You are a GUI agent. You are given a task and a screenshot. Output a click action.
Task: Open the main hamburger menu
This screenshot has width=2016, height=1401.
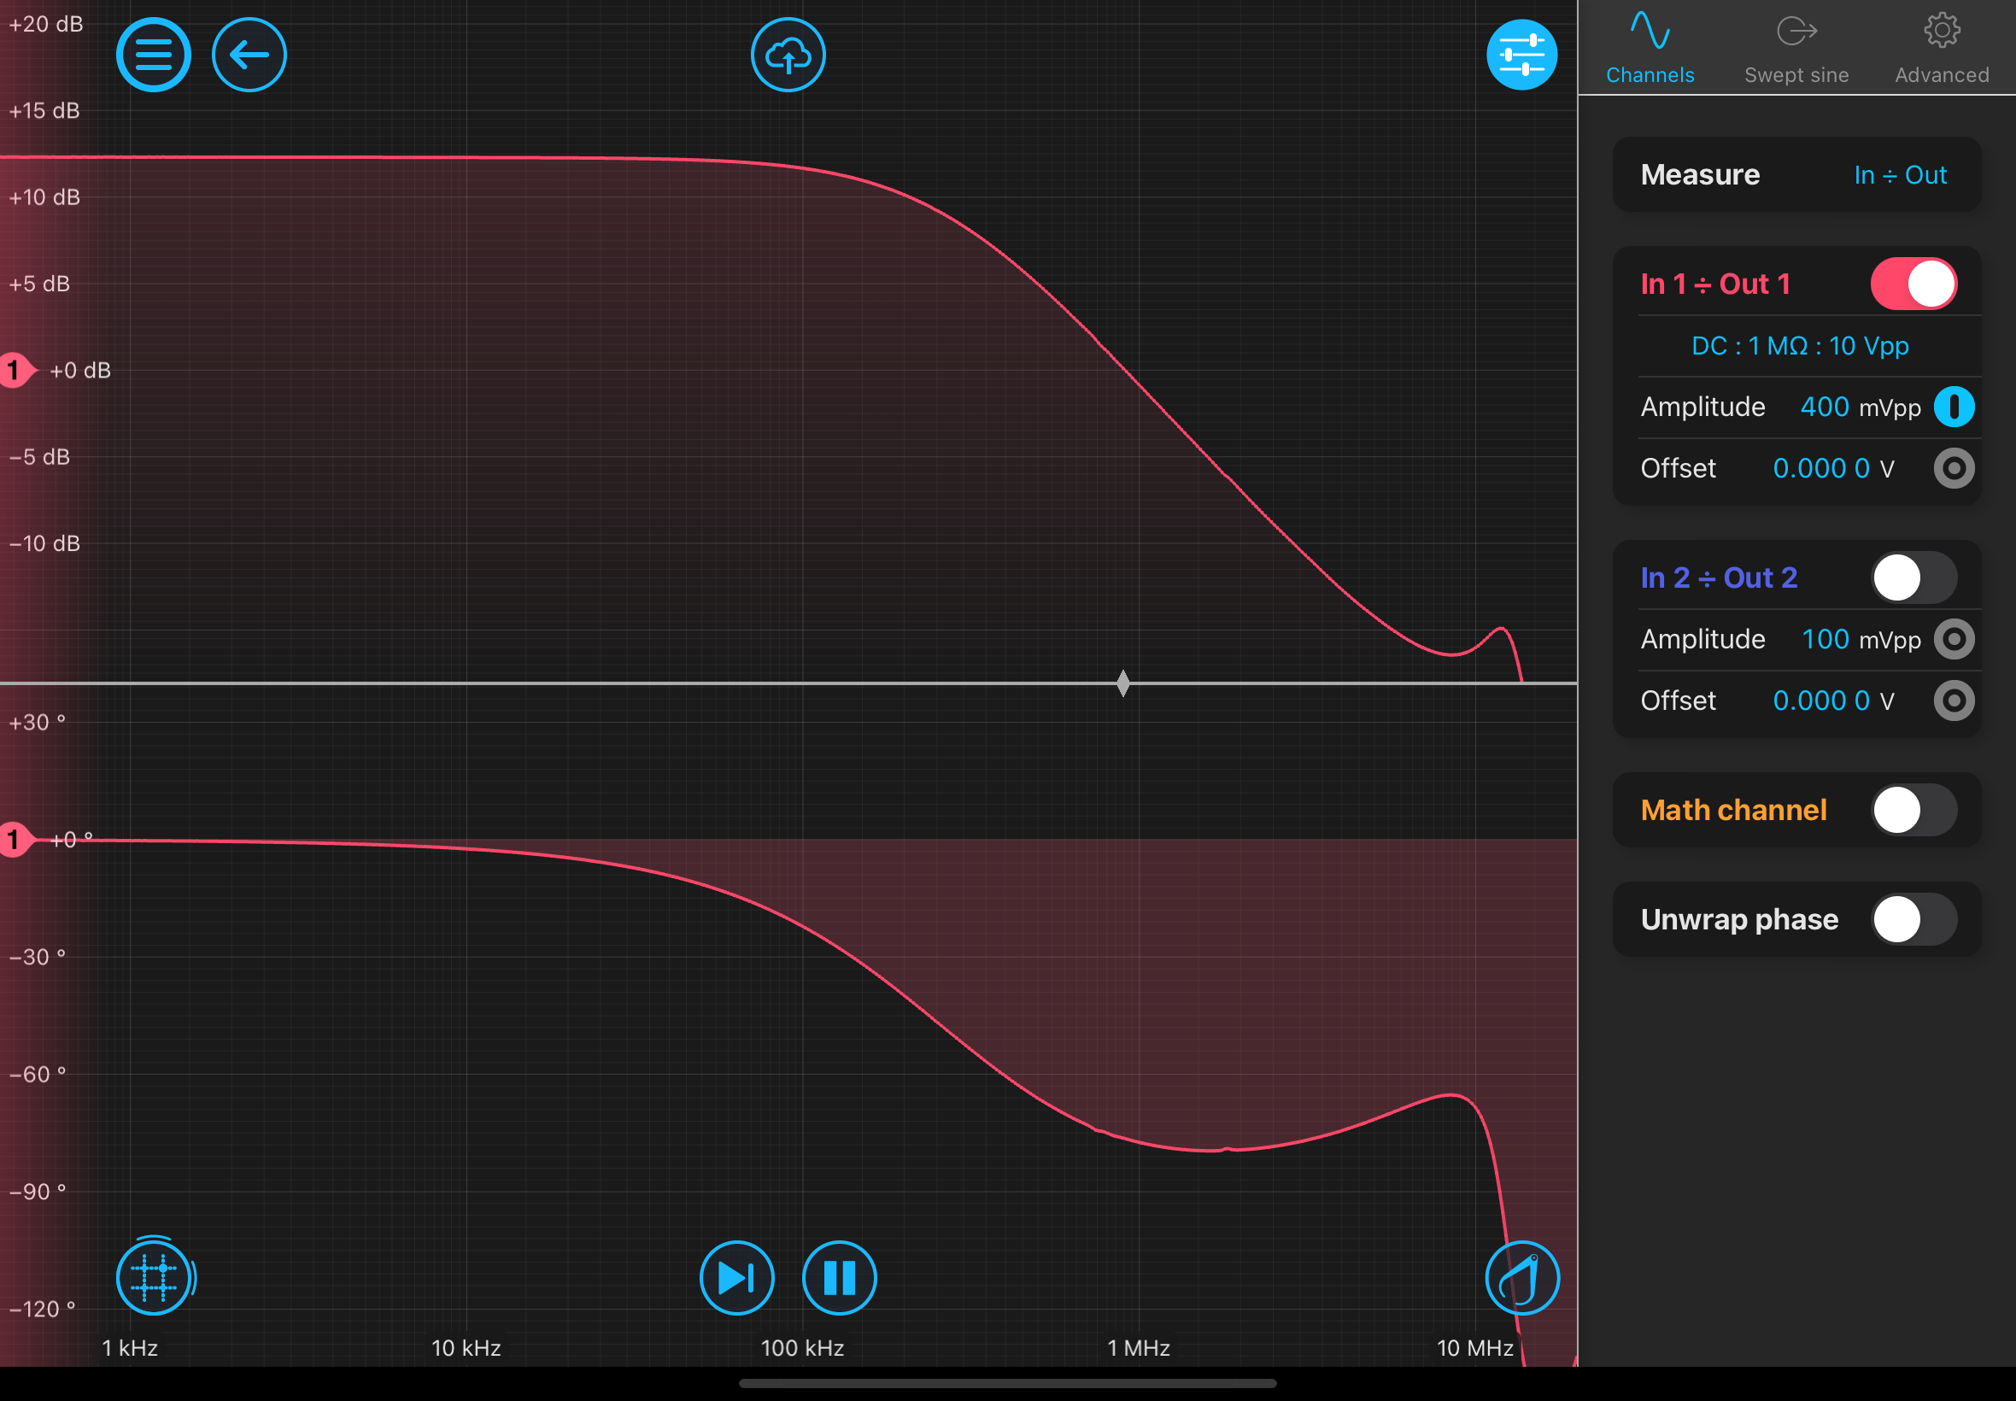click(154, 56)
